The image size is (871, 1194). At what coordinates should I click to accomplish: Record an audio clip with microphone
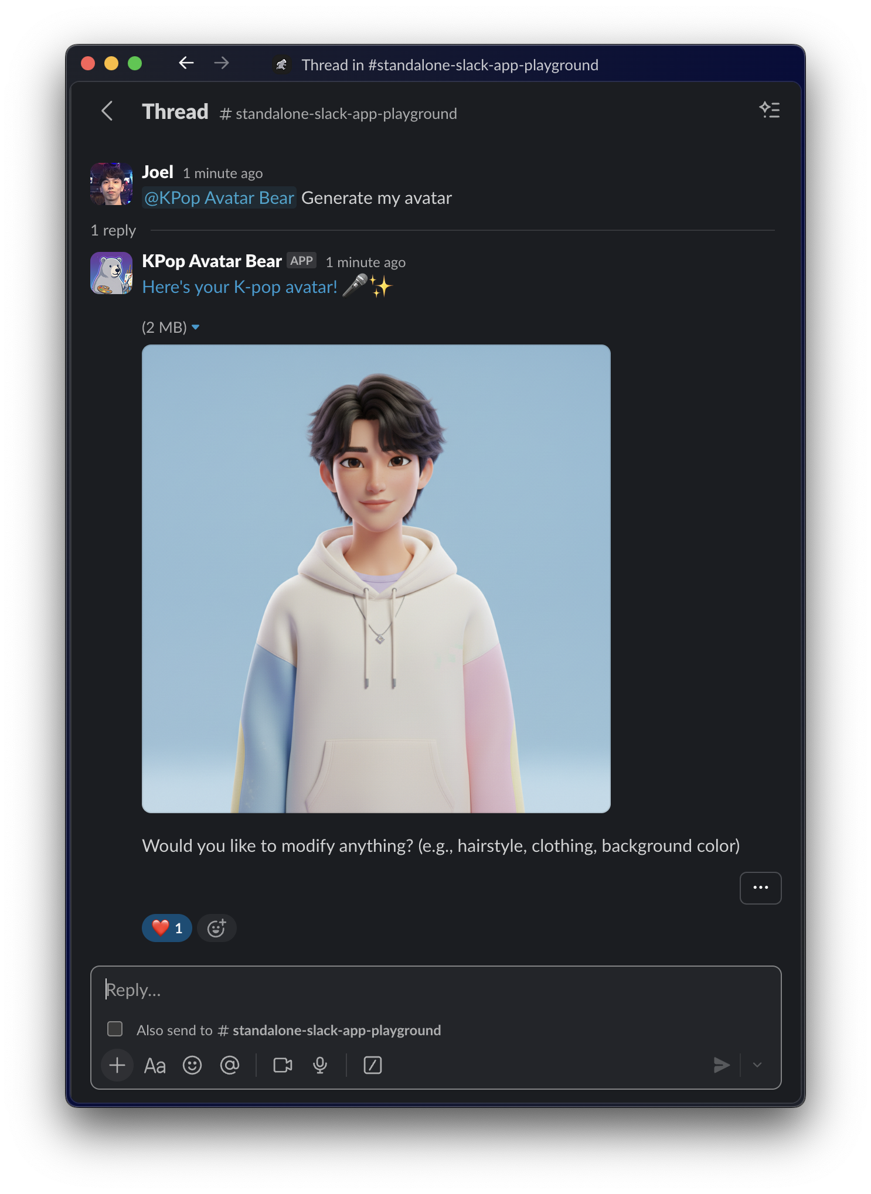(x=320, y=1065)
